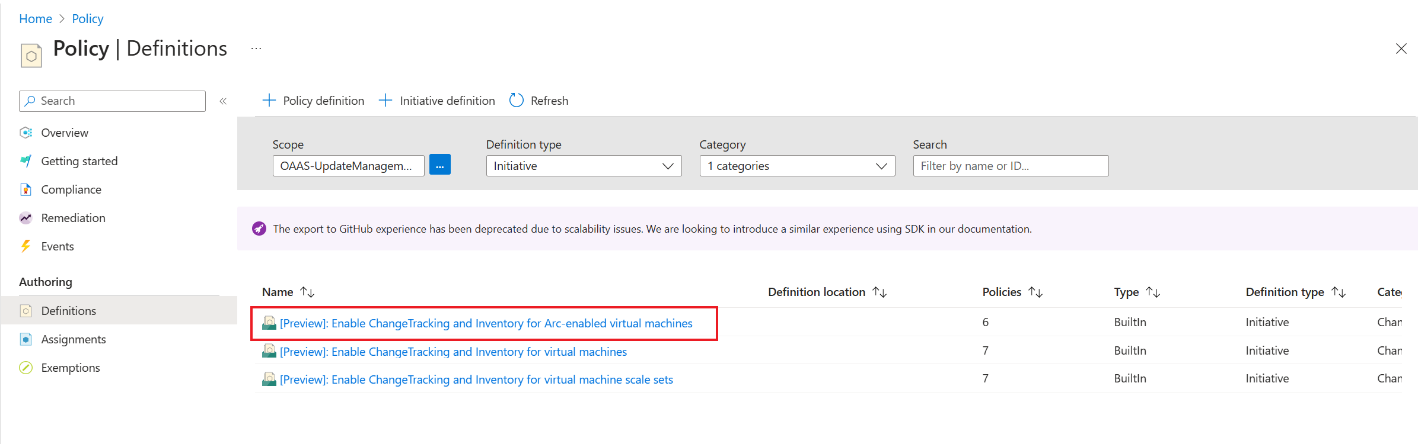Click Initiative value in scale sets row

pyautogui.click(x=1267, y=378)
